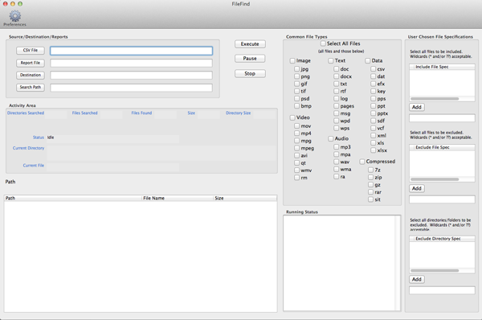Click the Include File Spec horizontal scrollbar
The height and width of the screenshot is (320, 482).
[x=435, y=99]
